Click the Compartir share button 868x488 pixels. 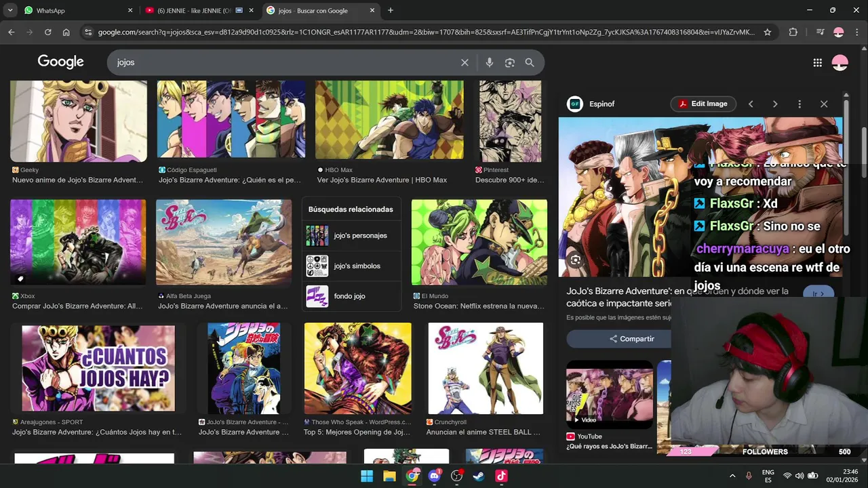point(631,339)
